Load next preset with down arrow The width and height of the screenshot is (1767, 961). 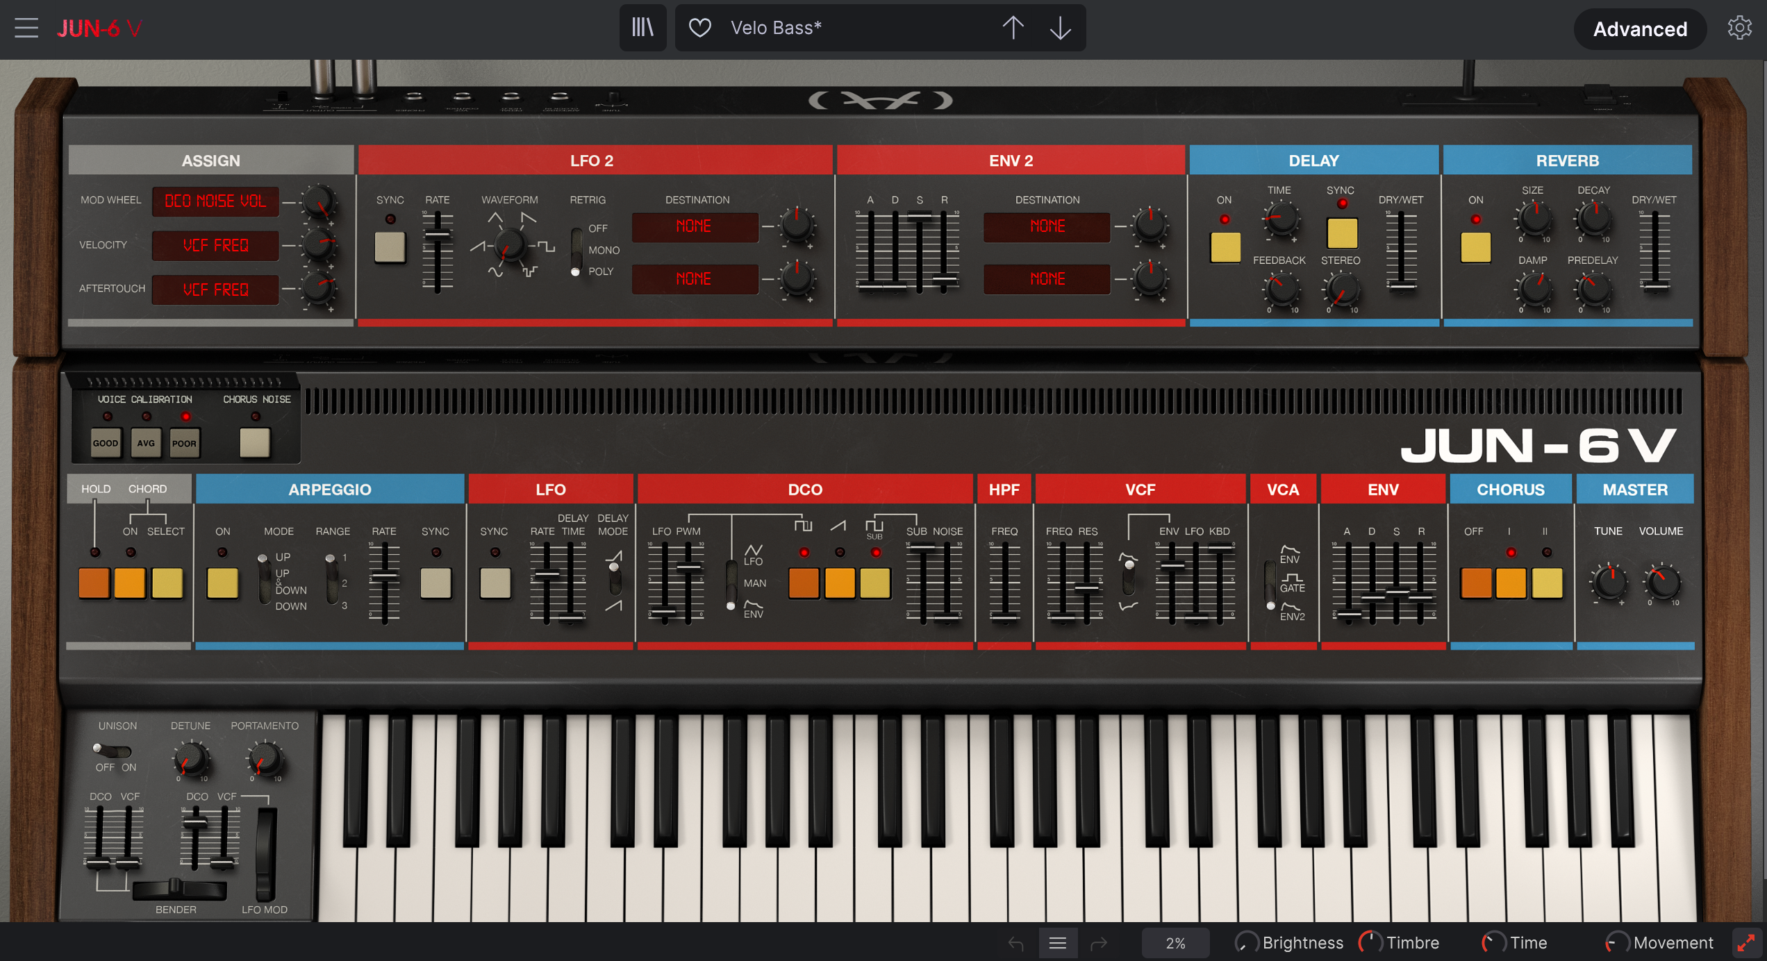(1060, 28)
